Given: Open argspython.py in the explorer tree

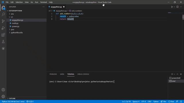Looking at the screenshot, I should coord(18,20).
